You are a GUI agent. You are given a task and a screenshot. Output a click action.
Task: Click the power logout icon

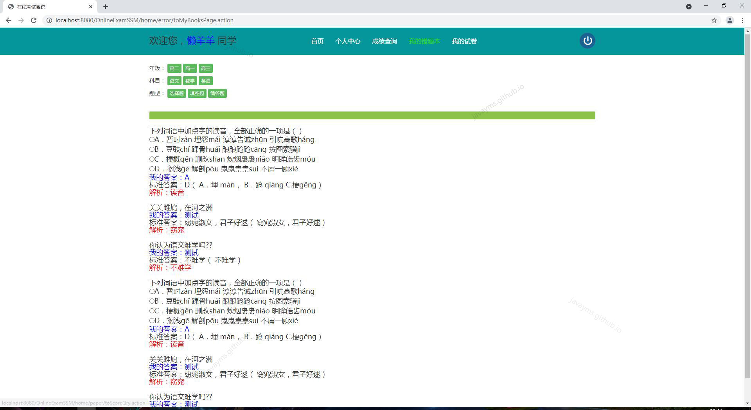(587, 41)
